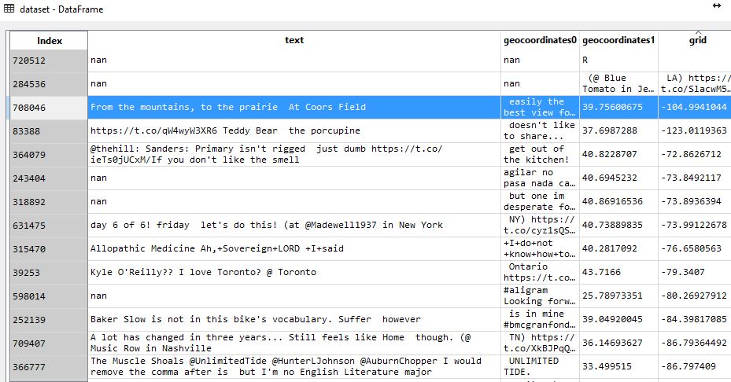
Task: Click longitude value -123.0119363
Action: tap(694, 131)
